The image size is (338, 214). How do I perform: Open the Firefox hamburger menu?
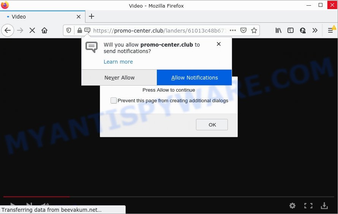tap(330, 30)
